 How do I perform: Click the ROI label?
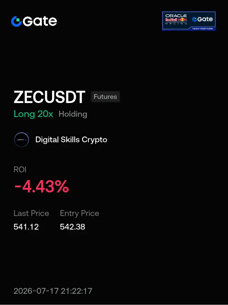point(20,170)
